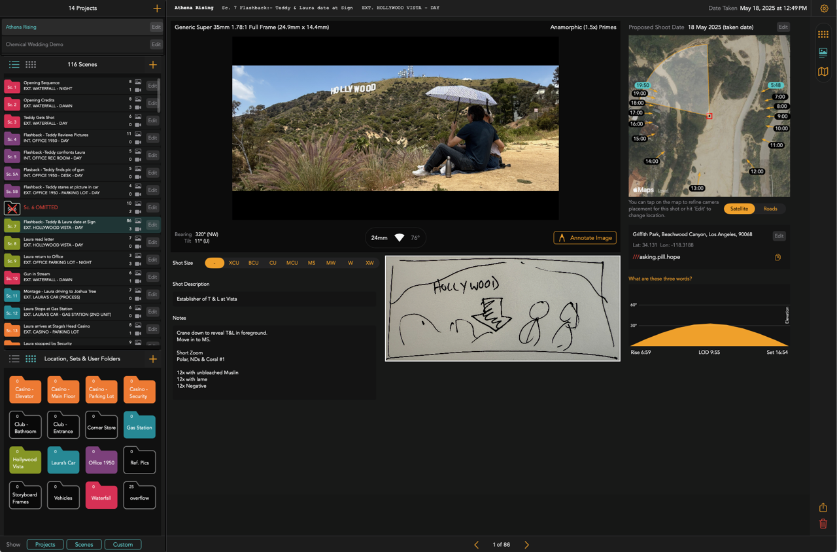Click the Hollywood storyboard sketch thumbnail

pyautogui.click(x=502, y=308)
